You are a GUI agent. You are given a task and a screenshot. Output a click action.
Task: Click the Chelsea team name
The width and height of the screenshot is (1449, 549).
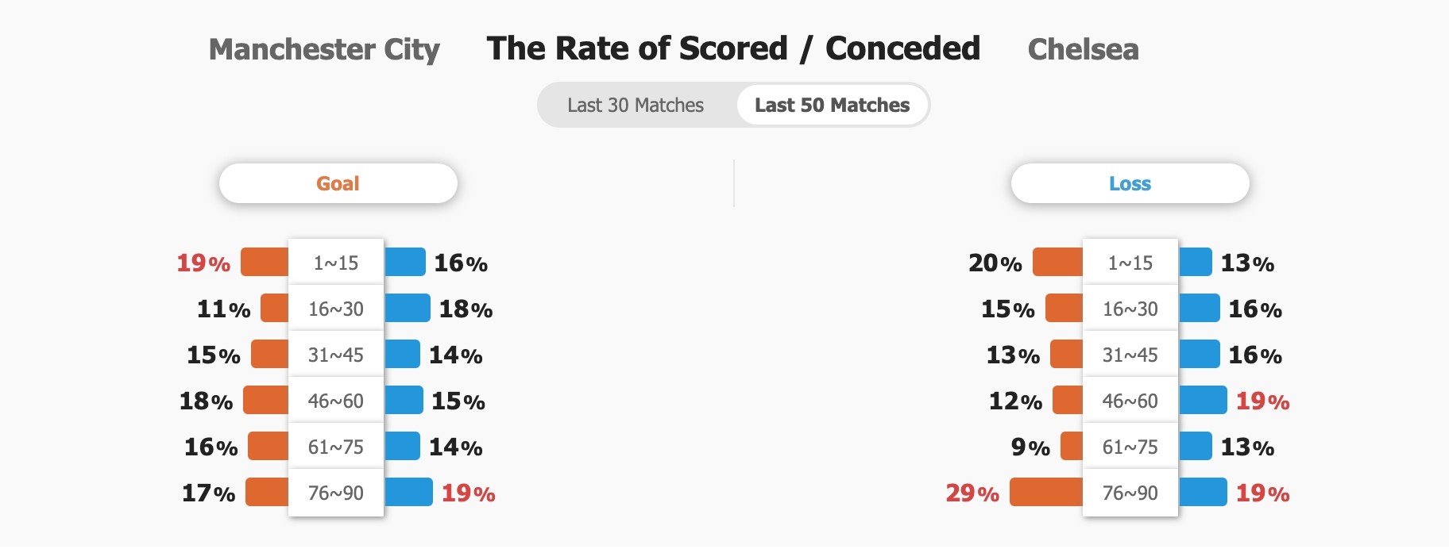(1083, 49)
